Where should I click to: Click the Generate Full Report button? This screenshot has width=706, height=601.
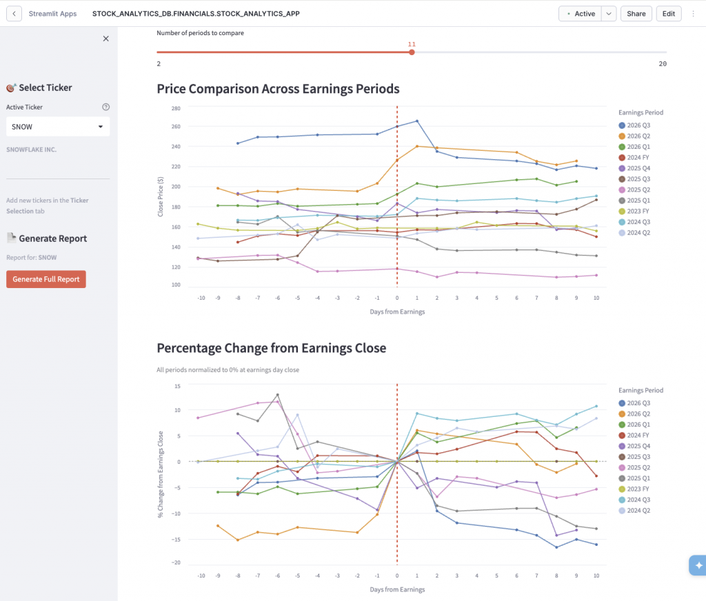(x=46, y=279)
